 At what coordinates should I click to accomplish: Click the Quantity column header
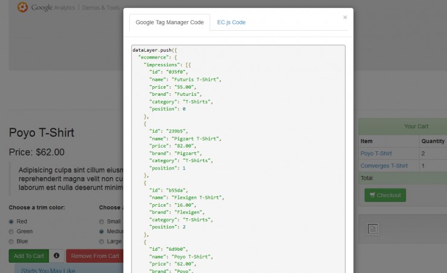[x=433, y=141]
